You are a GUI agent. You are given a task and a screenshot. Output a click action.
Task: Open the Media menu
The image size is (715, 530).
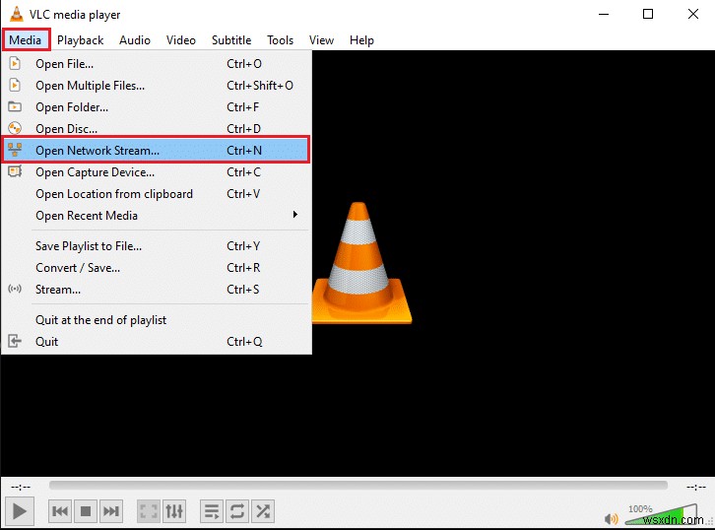(x=26, y=40)
